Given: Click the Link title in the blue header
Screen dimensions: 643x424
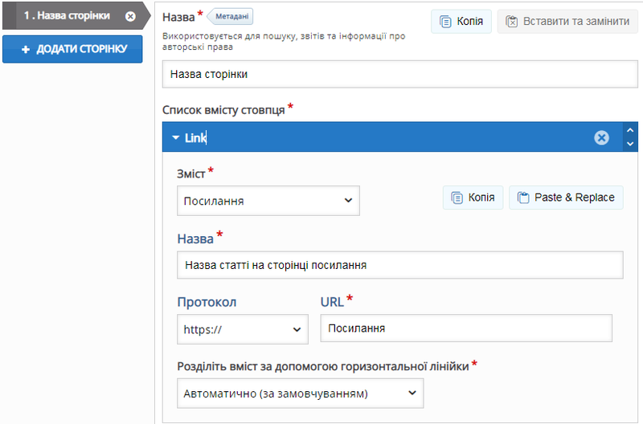Looking at the screenshot, I should [195, 138].
